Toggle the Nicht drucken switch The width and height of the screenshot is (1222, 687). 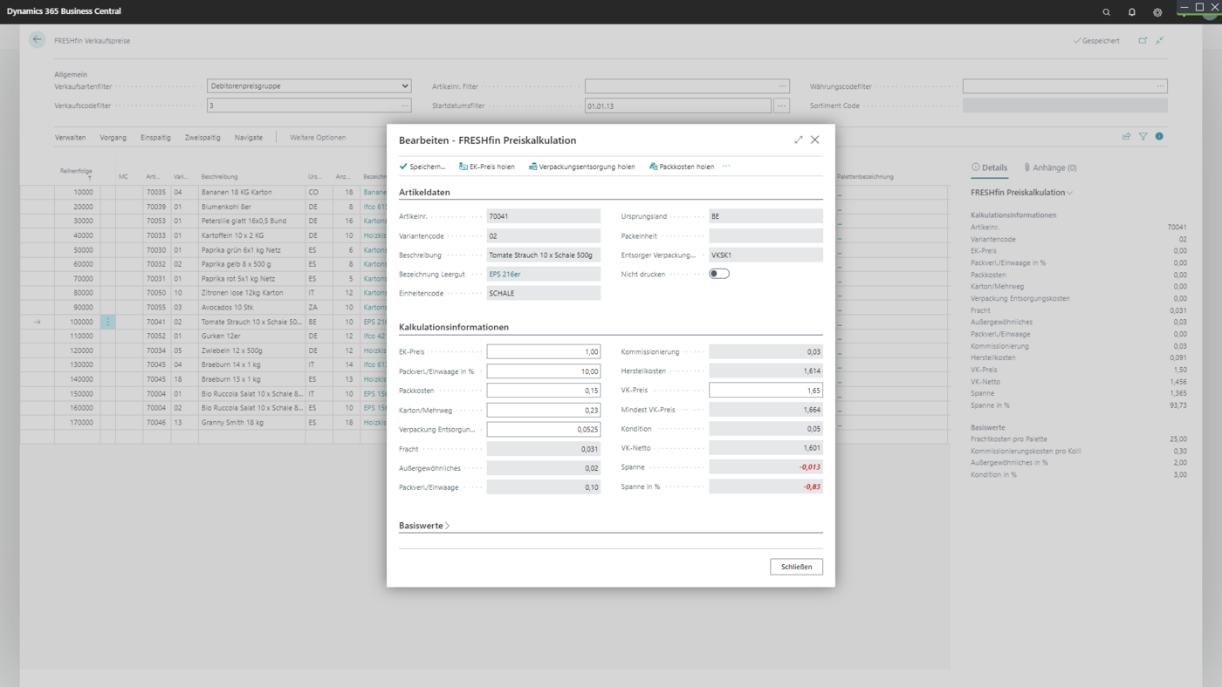[x=719, y=274]
